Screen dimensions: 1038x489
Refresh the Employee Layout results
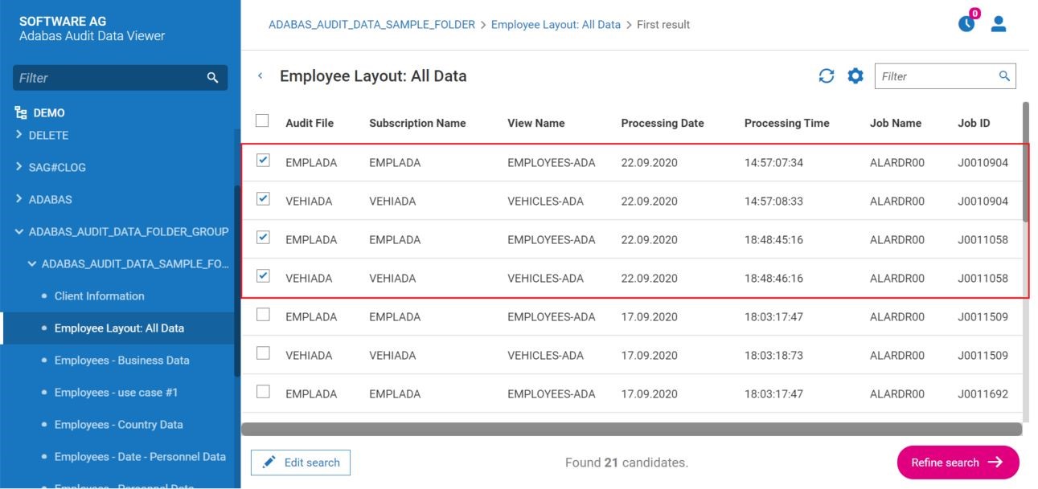click(827, 75)
